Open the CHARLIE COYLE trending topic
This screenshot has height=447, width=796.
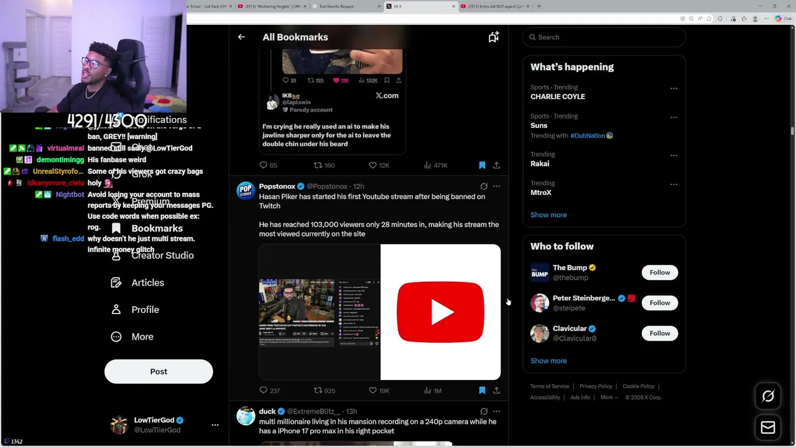(557, 96)
